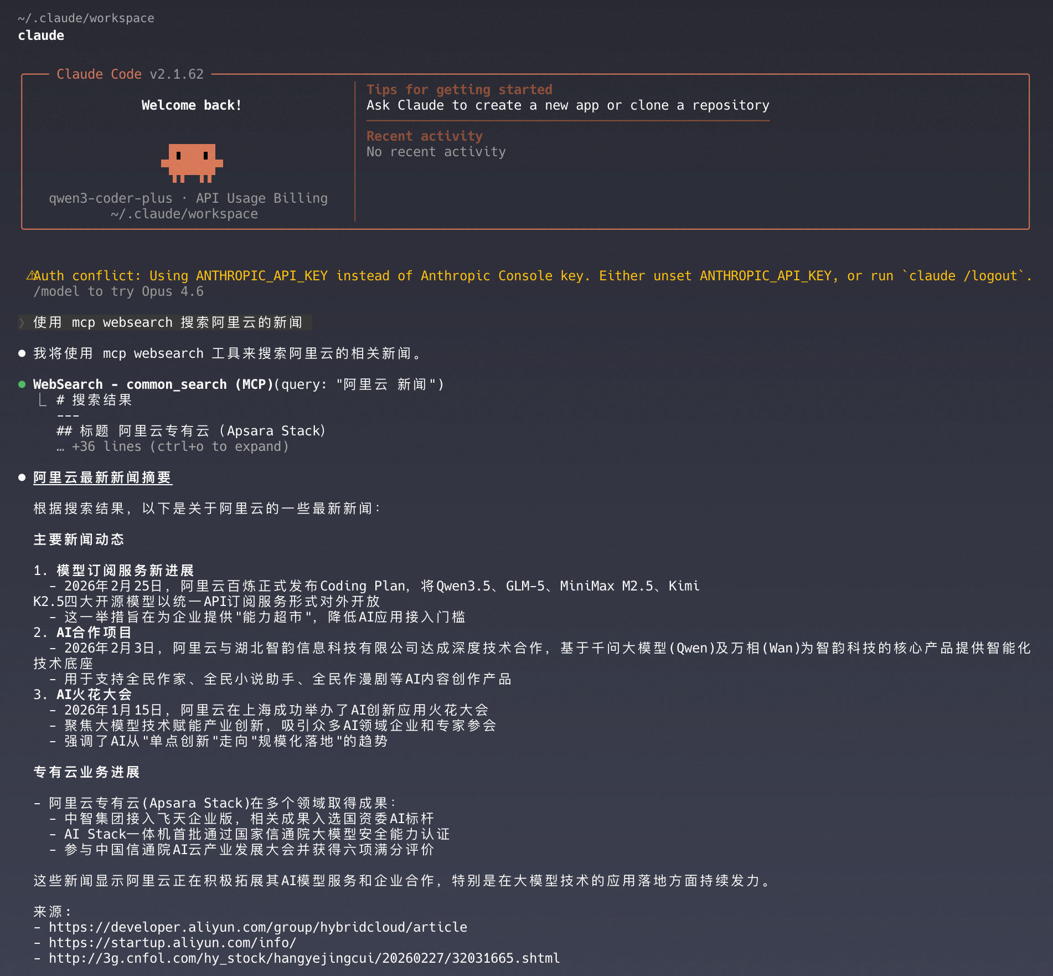Click the '2. AI合作项目' item
The image size is (1053, 976).
82,633
